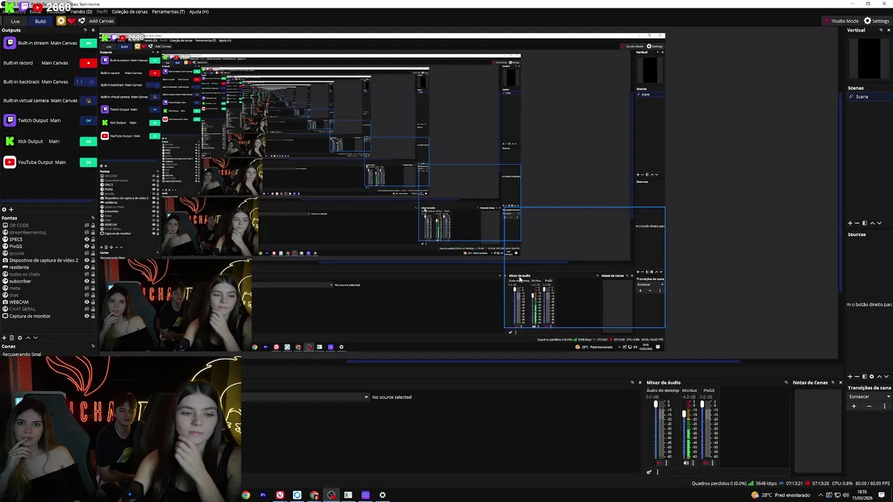The height and width of the screenshot is (502, 893).
Task: Open advanced audio properties gears icon
Action: click(649, 472)
